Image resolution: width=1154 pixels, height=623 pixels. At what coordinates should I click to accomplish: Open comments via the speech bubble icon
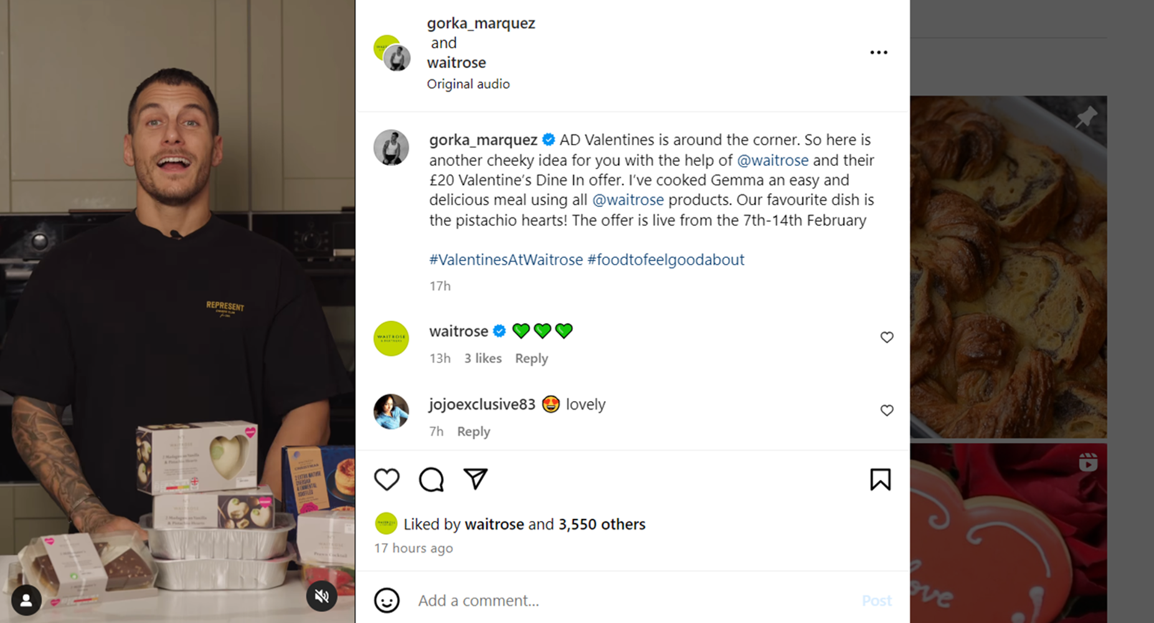pyautogui.click(x=430, y=479)
